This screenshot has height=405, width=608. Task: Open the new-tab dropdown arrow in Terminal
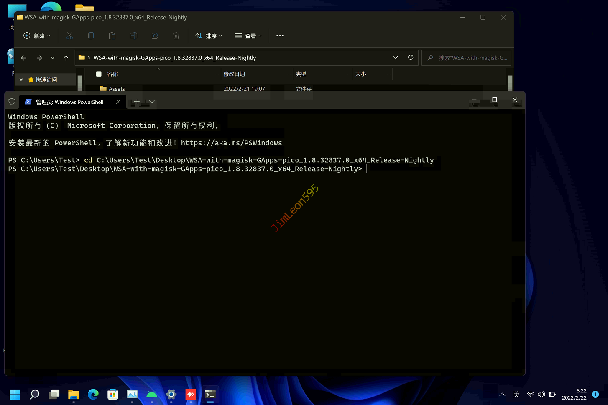click(x=152, y=102)
